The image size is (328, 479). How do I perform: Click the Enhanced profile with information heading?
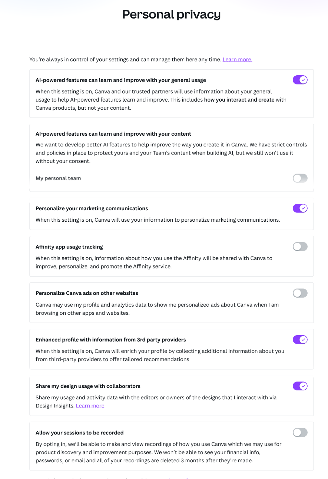click(111, 340)
